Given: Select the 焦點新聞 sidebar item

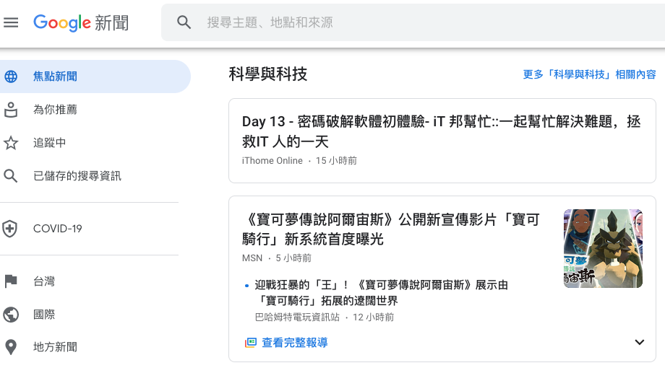Looking at the screenshot, I should tap(95, 76).
